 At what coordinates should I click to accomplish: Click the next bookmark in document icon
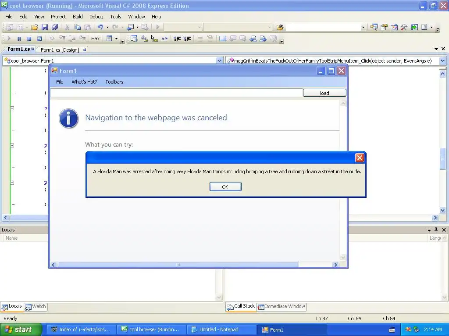(x=263, y=38)
